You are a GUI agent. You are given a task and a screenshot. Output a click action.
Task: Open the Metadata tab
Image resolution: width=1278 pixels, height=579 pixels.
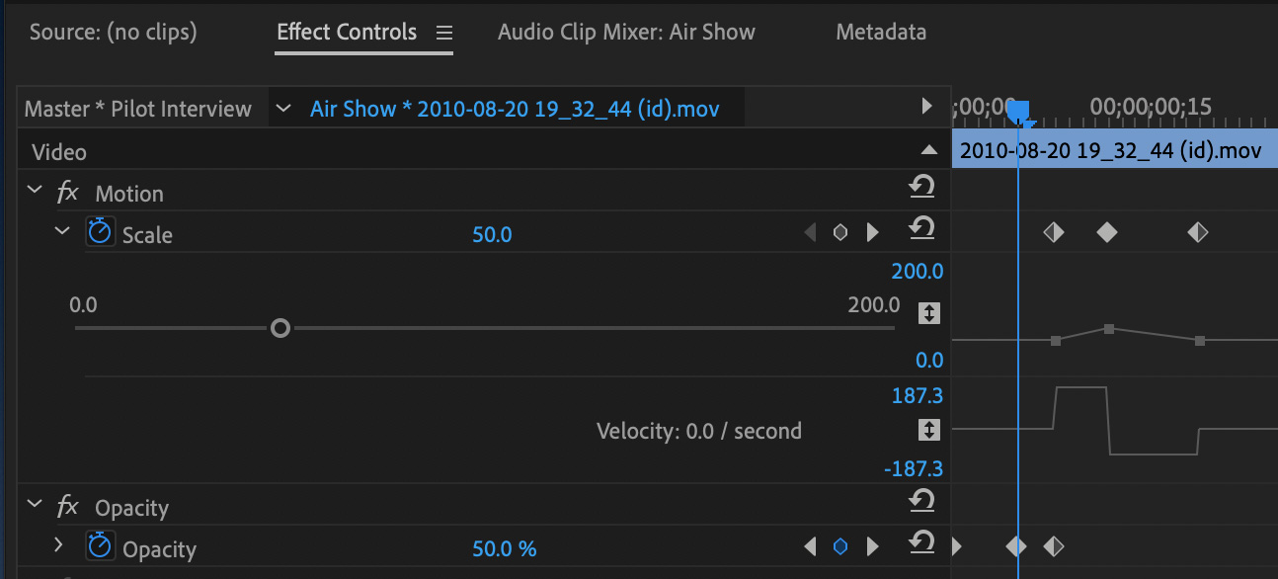pyautogui.click(x=881, y=32)
